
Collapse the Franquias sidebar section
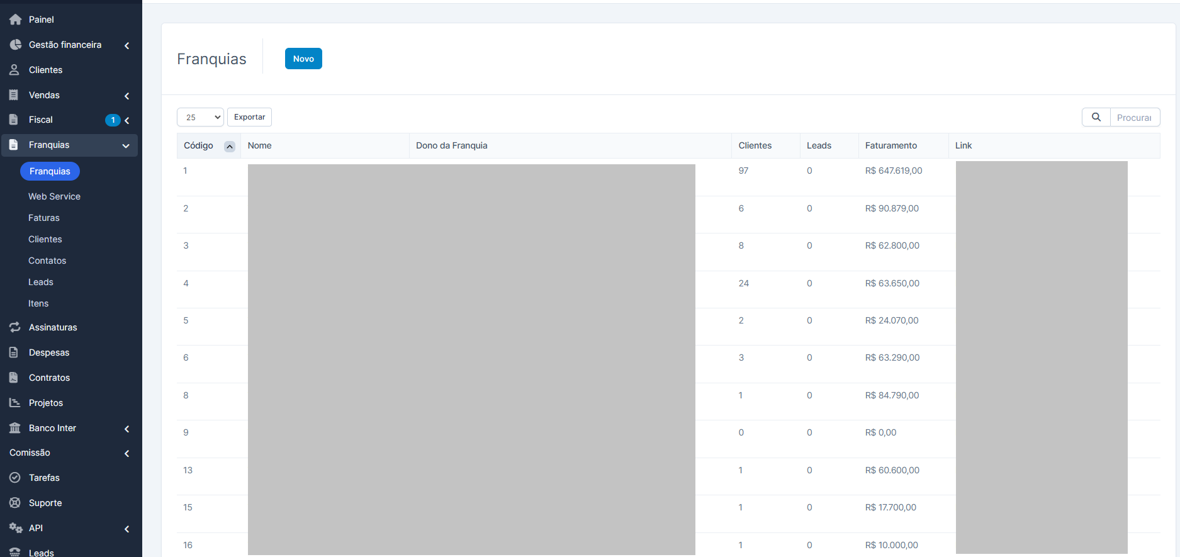pyautogui.click(x=126, y=145)
